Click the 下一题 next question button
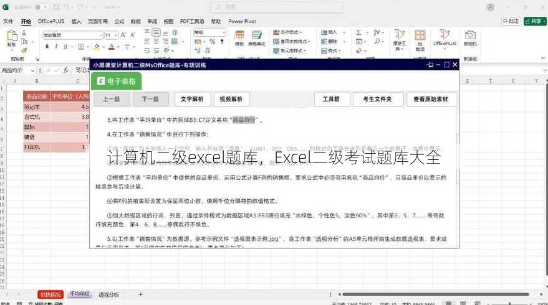This screenshot has width=548, height=305. 150,100
